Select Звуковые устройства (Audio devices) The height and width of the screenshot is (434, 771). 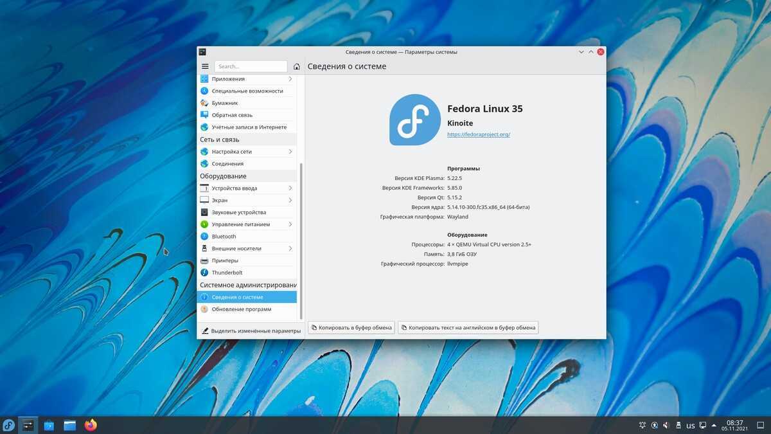[238, 212]
